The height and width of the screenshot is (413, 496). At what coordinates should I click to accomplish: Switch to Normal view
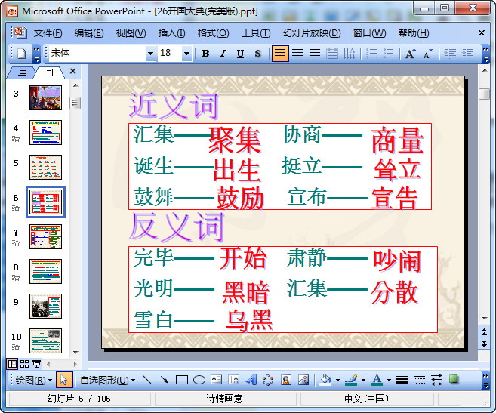click(12, 364)
